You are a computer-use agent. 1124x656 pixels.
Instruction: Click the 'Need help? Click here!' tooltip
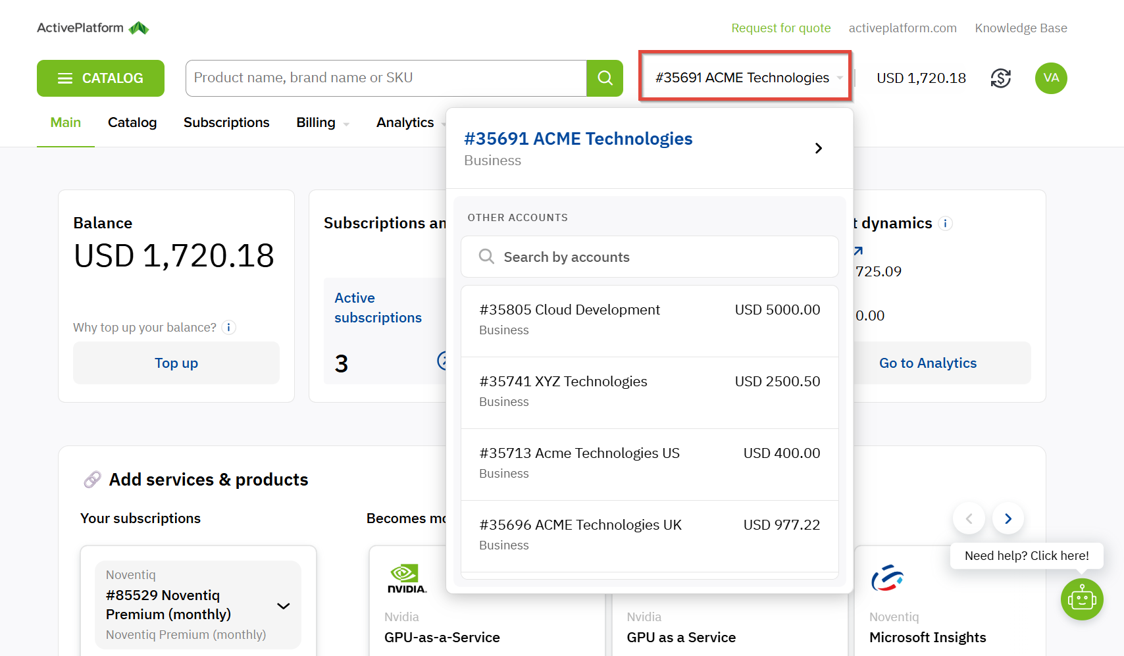(1027, 556)
